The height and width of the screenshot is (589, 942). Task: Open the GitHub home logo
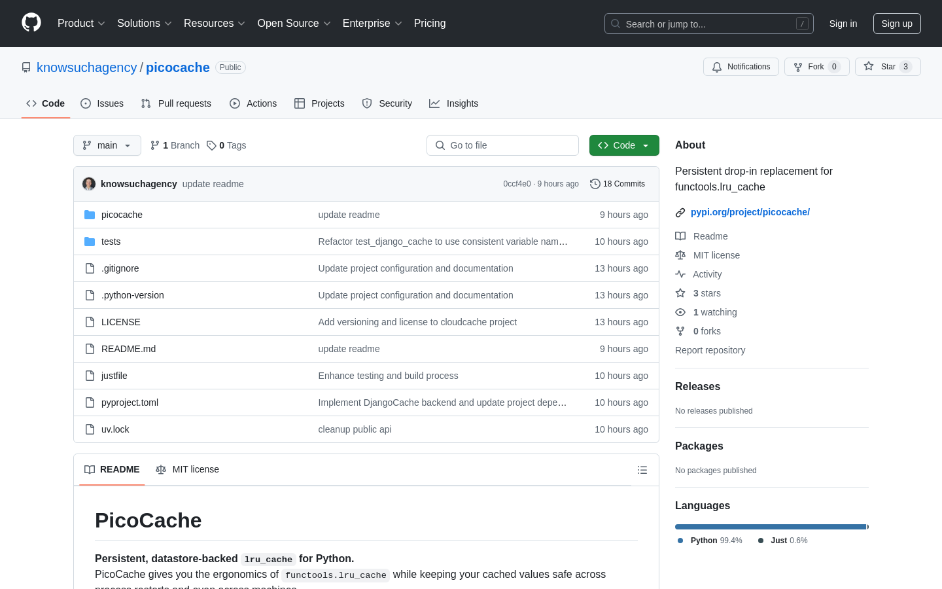31,23
